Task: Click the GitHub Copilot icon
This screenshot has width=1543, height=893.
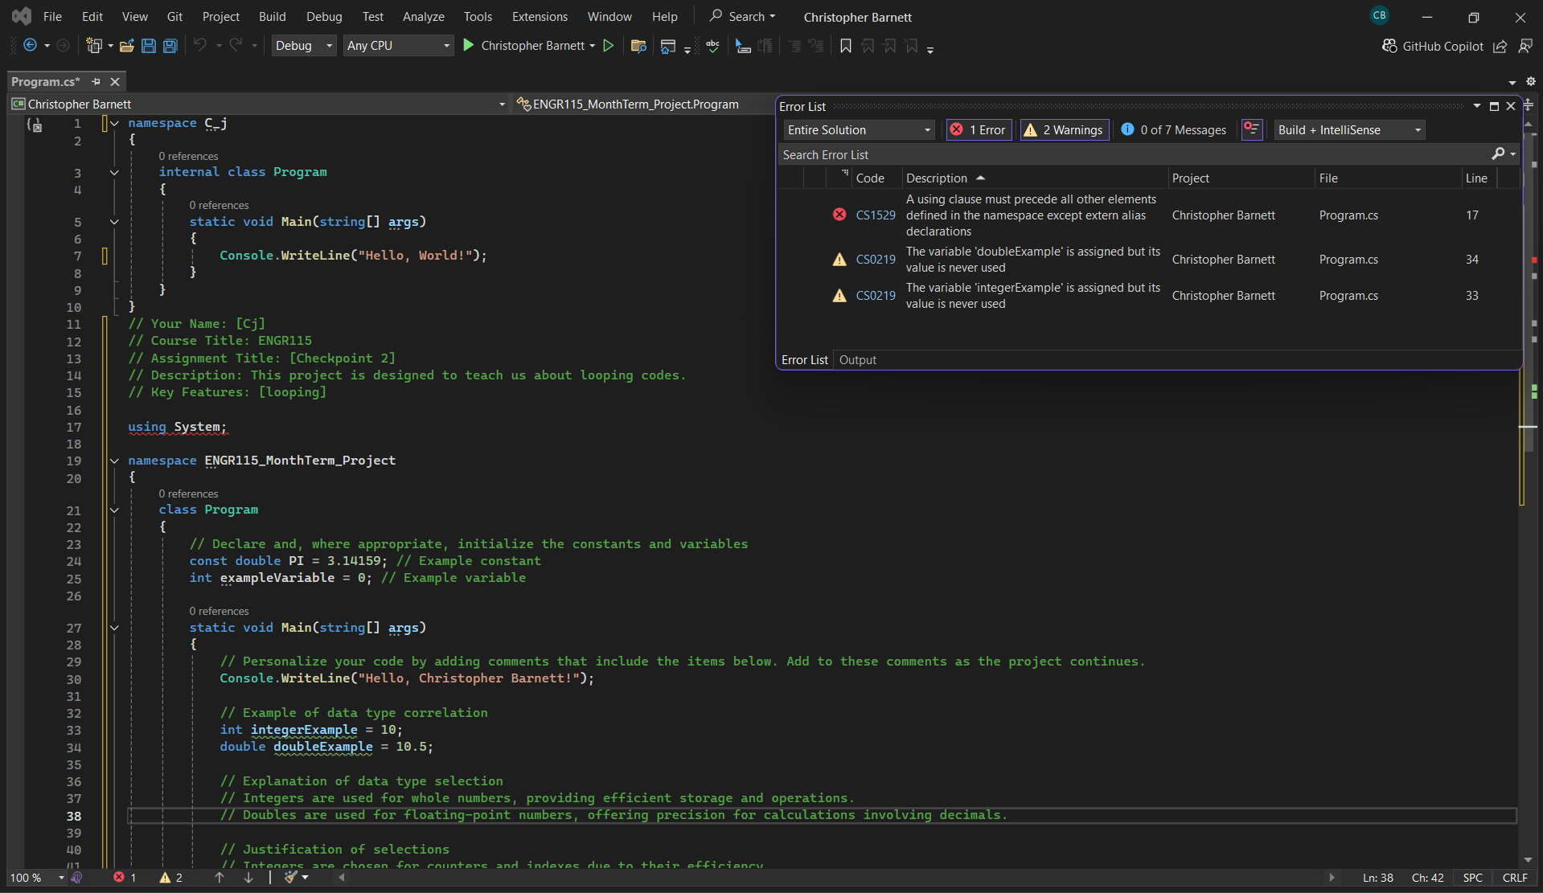Action: [1389, 46]
